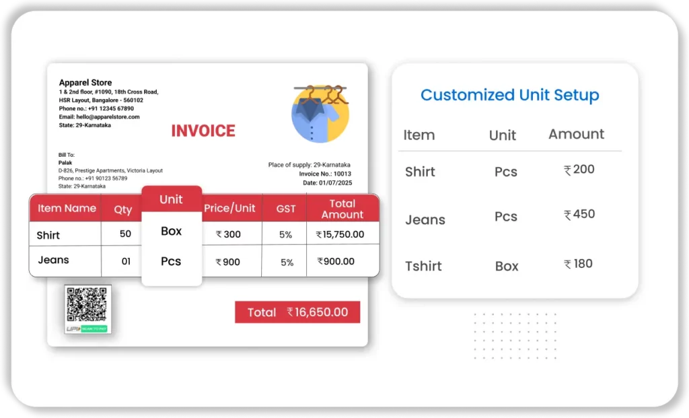Click the Tshirt item in Unit Setup

click(x=423, y=266)
